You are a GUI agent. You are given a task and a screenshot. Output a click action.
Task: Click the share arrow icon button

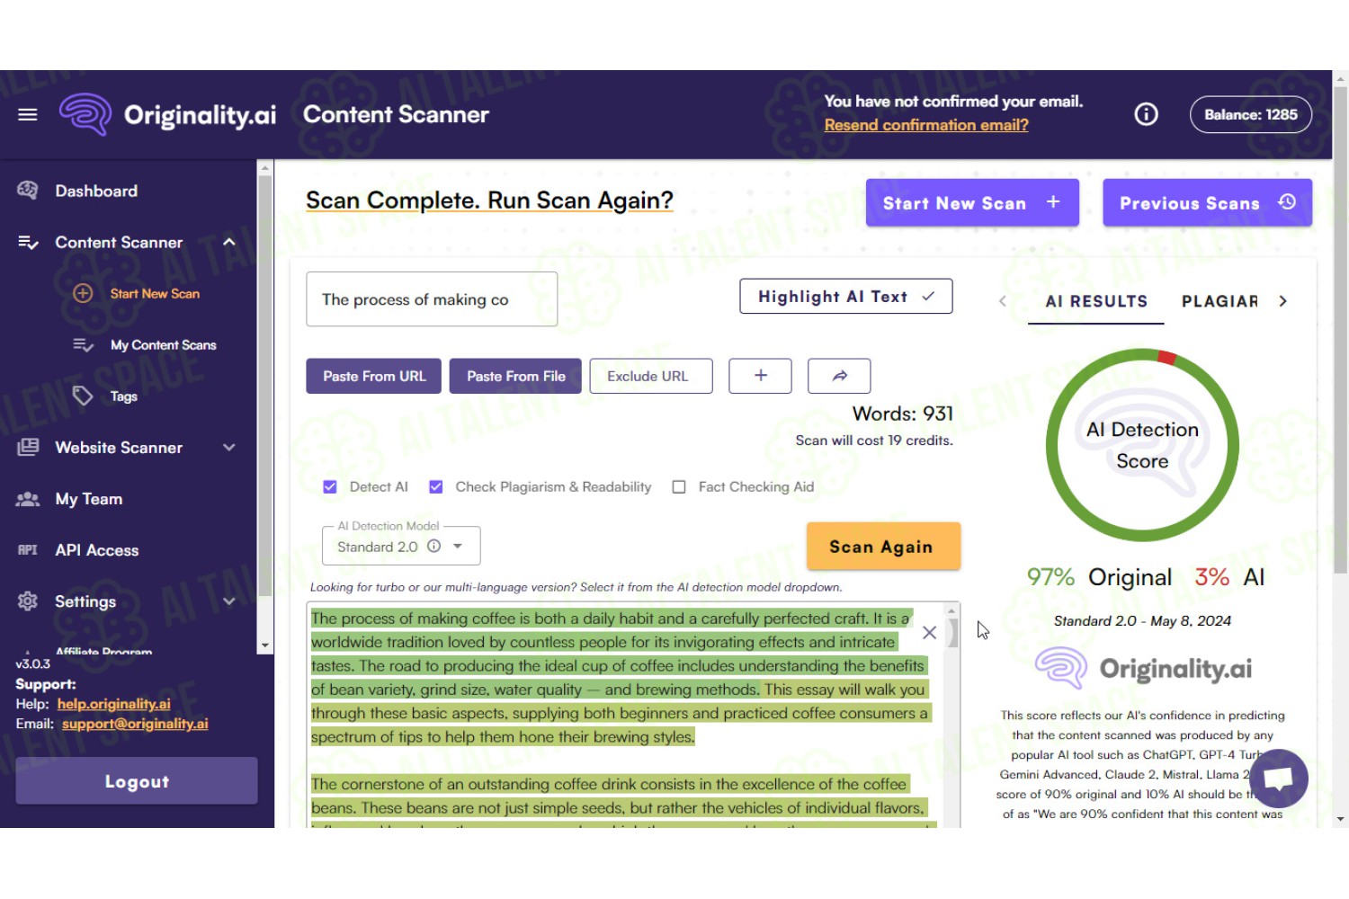(x=839, y=376)
